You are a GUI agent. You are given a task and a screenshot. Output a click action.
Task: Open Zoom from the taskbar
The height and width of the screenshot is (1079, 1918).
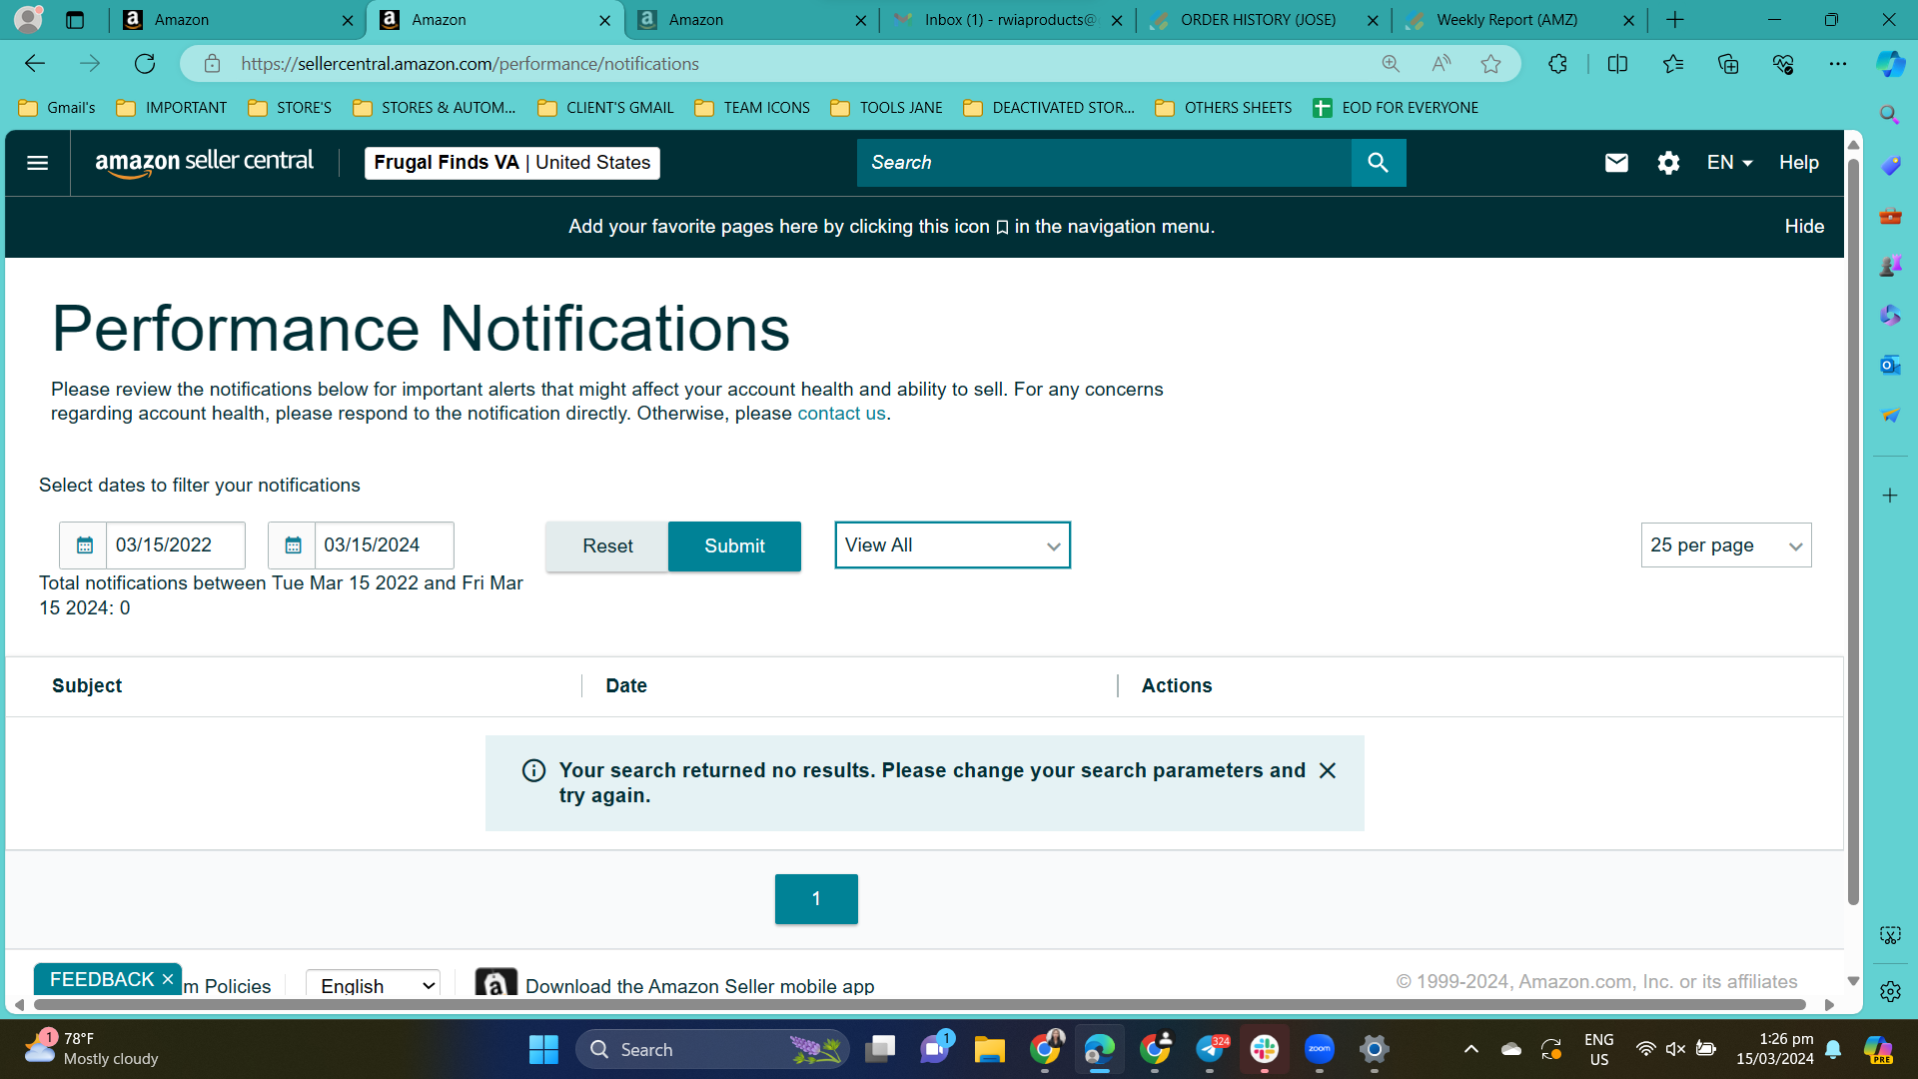(x=1320, y=1049)
